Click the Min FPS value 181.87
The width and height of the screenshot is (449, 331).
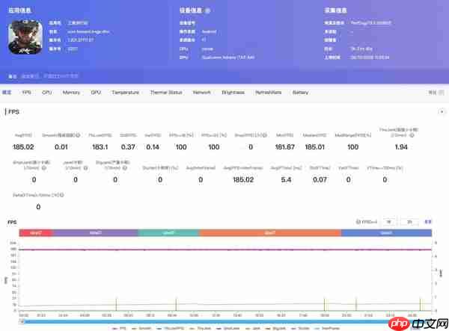284,147
